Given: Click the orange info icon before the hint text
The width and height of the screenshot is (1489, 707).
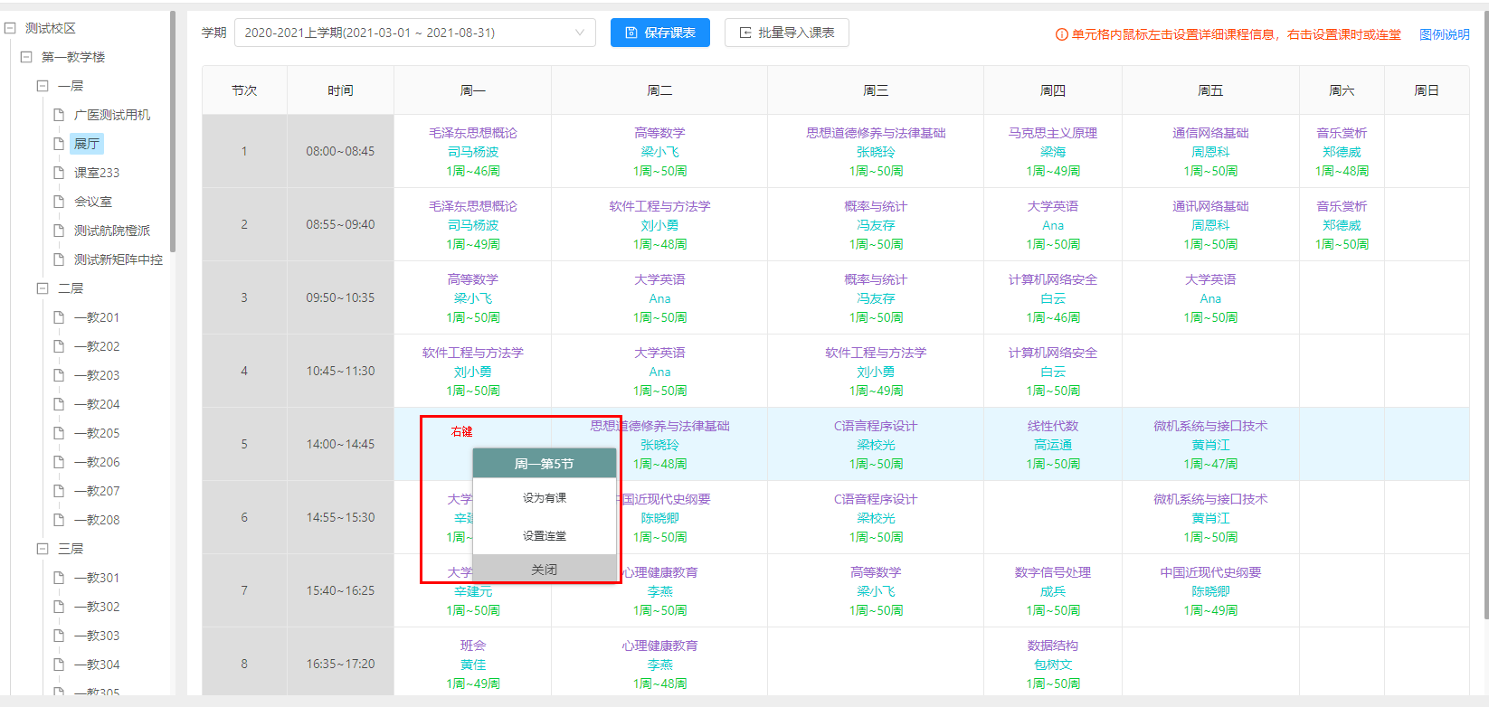Looking at the screenshot, I should [1062, 34].
